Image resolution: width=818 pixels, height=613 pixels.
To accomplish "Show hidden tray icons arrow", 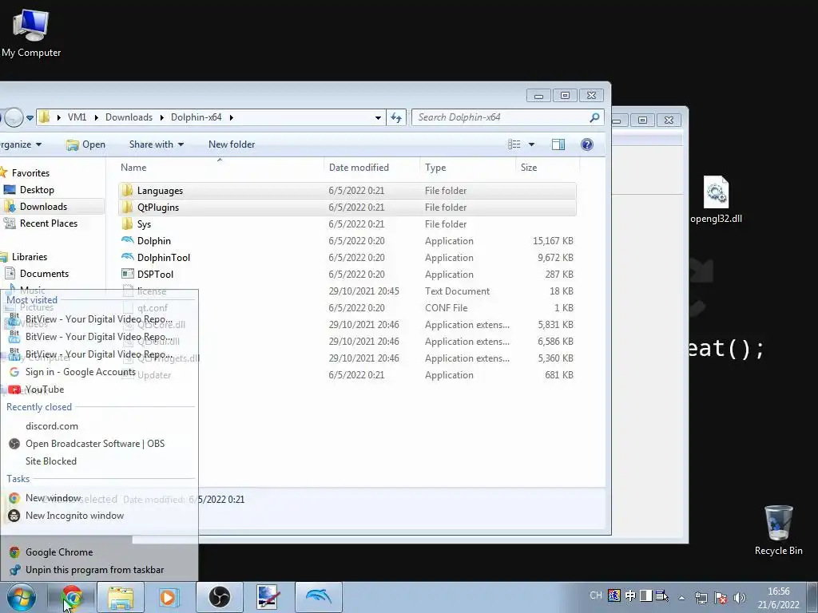I will click(x=681, y=598).
